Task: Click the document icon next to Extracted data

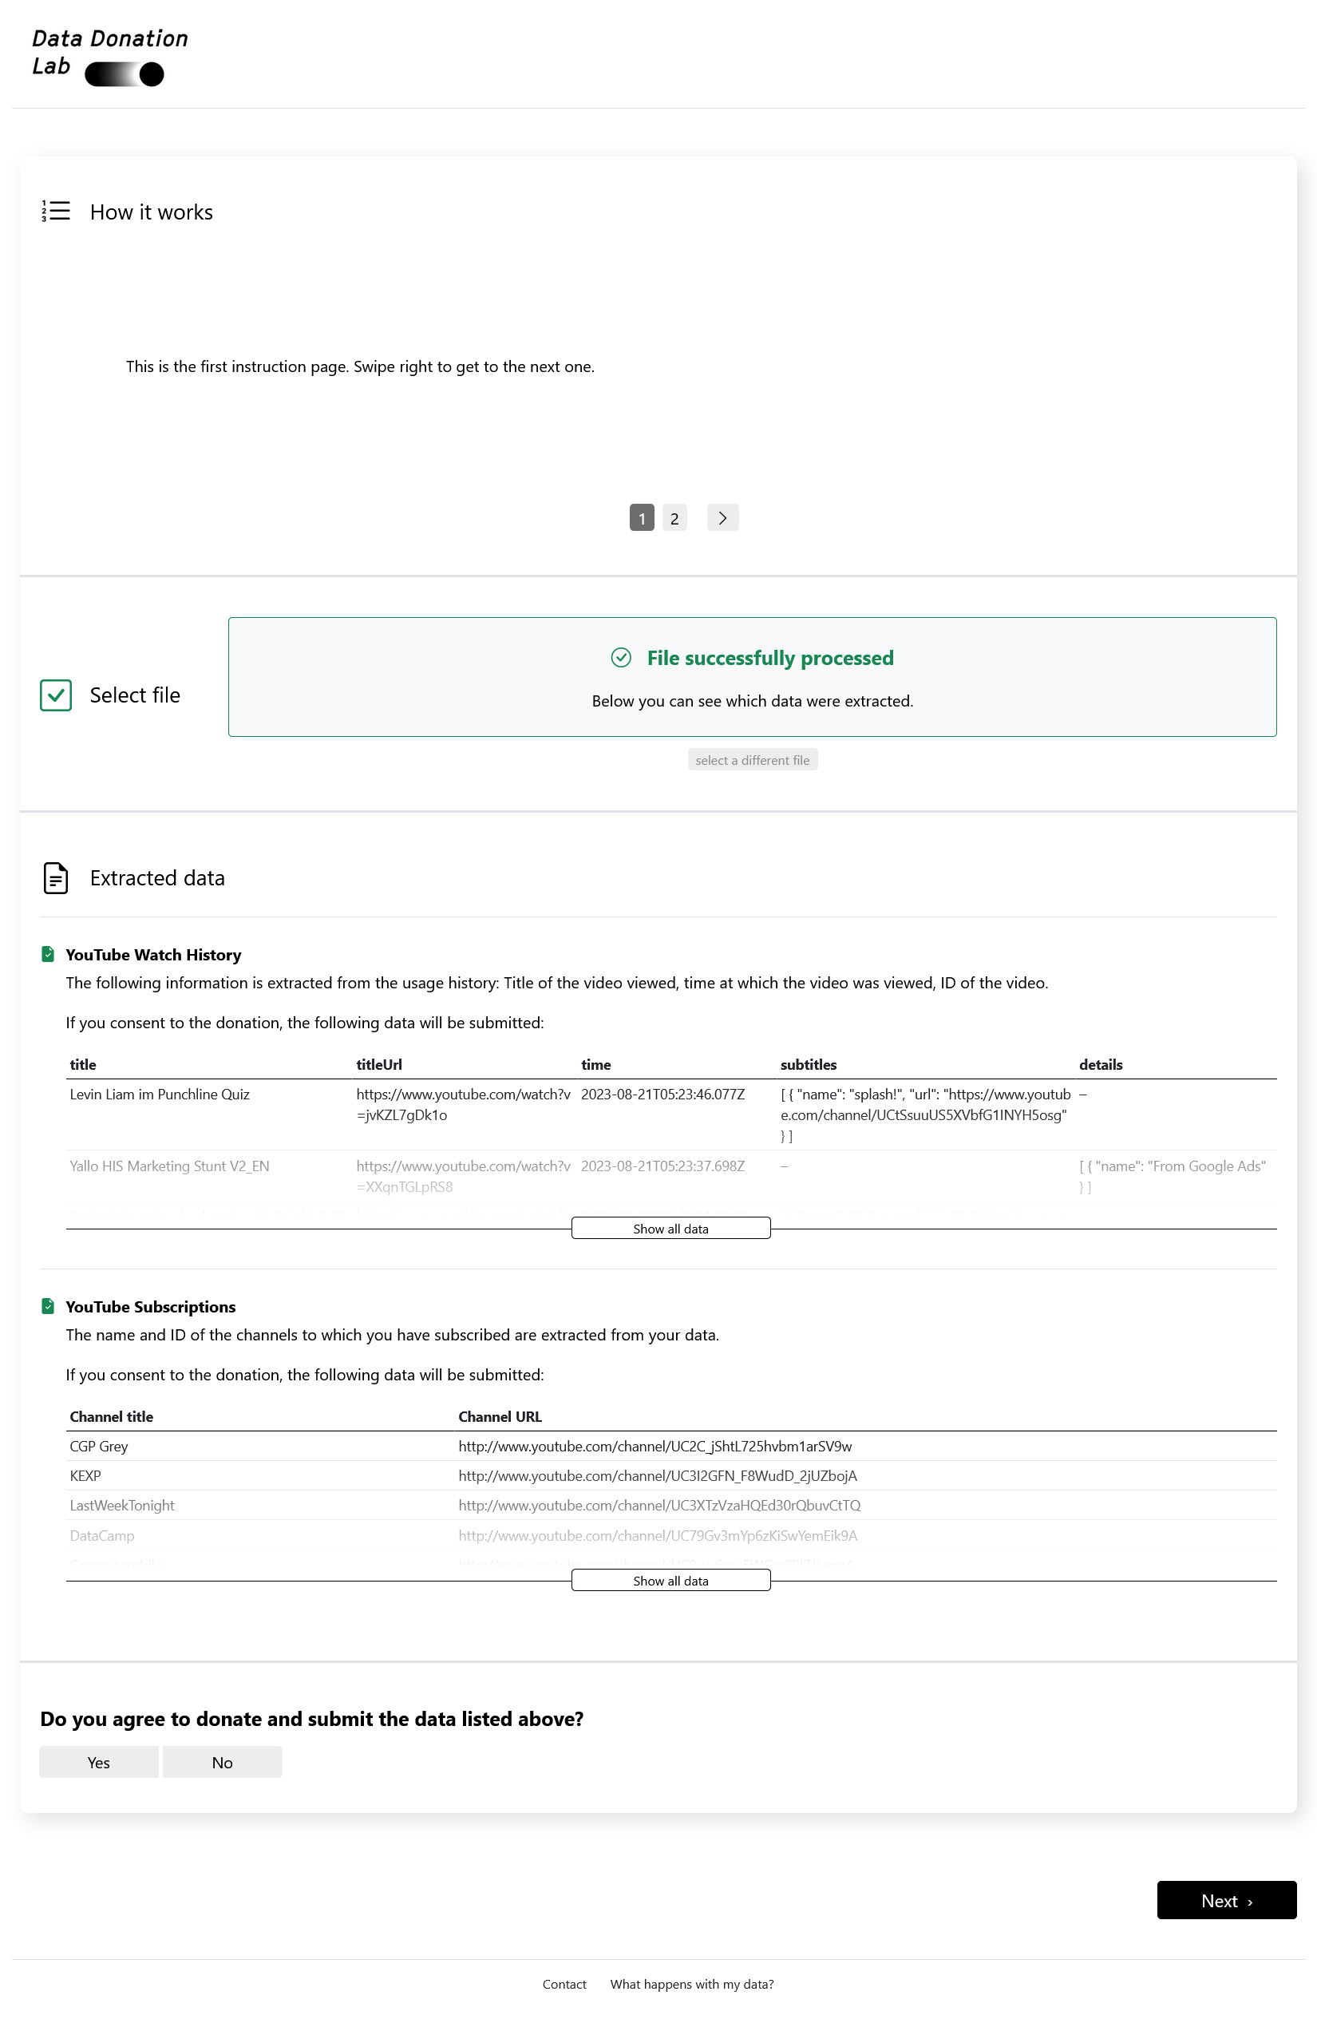Action: tap(55, 878)
